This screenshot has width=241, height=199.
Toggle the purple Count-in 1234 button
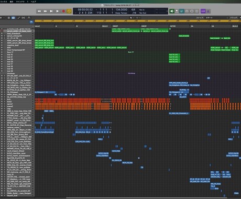tap(203, 11)
